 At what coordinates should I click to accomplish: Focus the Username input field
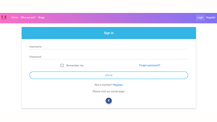109,47
